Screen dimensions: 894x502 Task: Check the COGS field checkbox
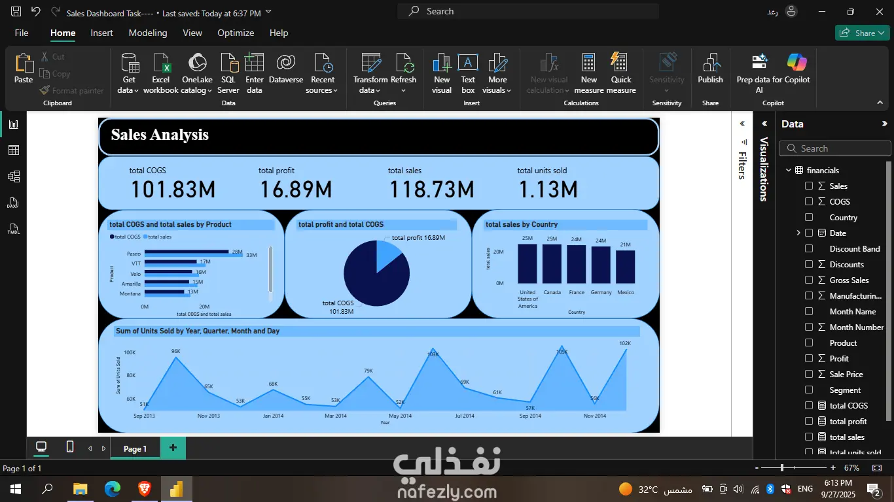(x=809, y=202)
